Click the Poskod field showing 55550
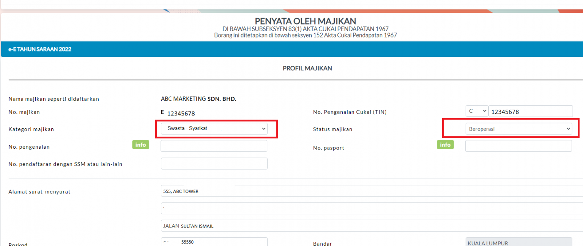 (214, 241)
